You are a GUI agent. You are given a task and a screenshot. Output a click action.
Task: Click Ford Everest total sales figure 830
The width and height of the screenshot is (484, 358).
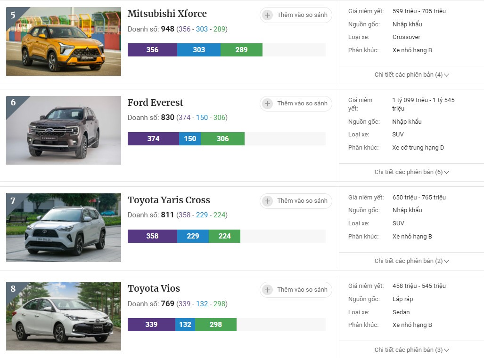click(168, 118)
